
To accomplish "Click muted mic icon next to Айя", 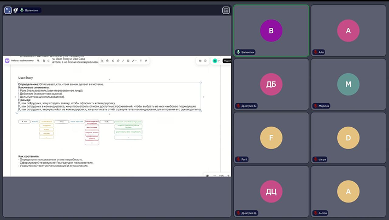I will pos(316,52).
